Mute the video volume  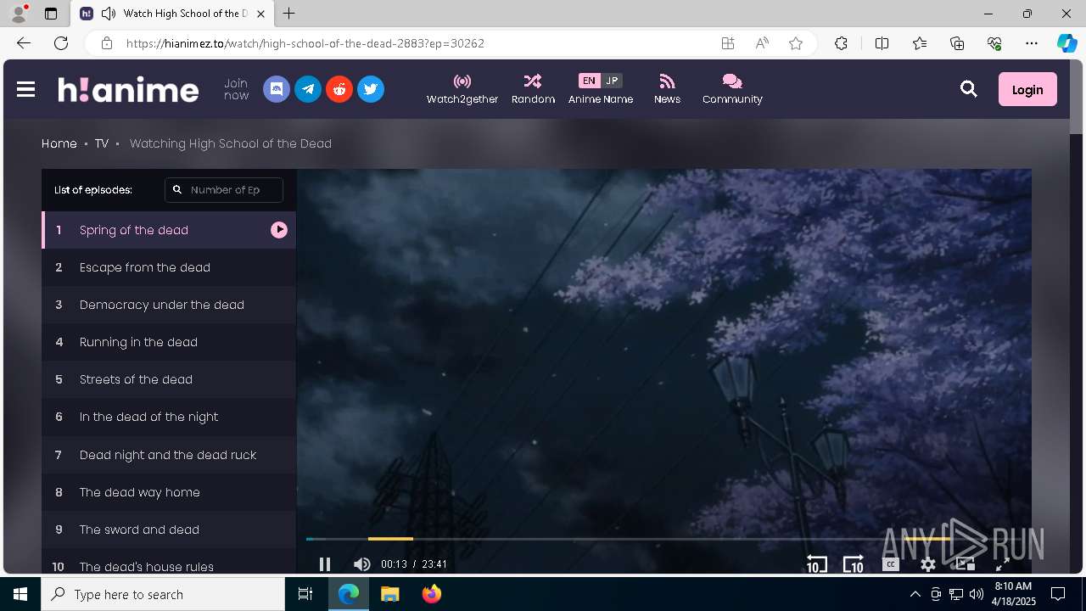coord(362,564)
